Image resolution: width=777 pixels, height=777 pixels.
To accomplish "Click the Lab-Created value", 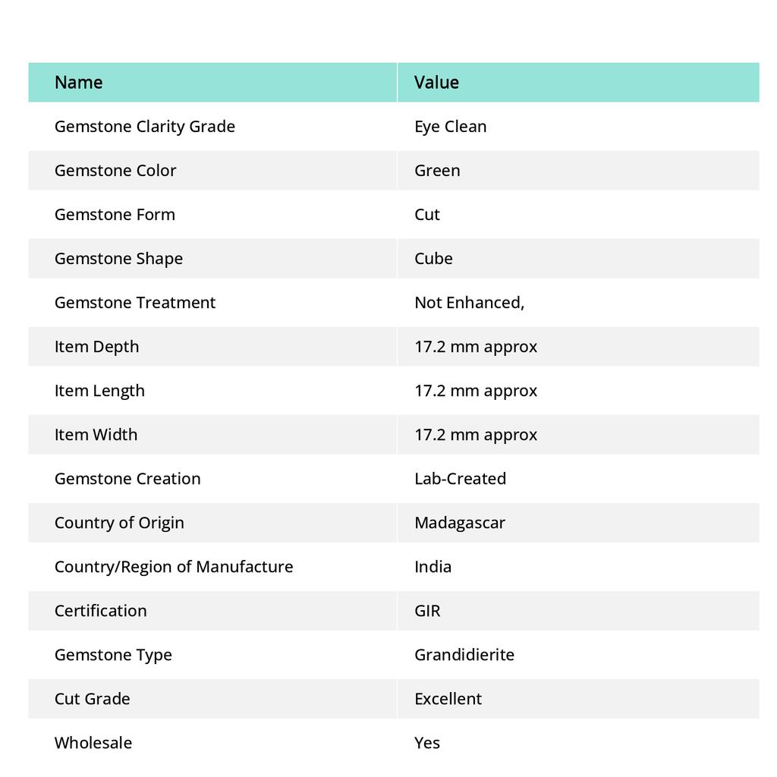I will click(x=460, y=479).
